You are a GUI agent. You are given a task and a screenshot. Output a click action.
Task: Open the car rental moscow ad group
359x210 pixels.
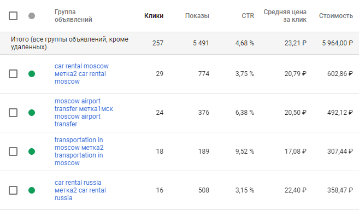click(x=81, y=74)
